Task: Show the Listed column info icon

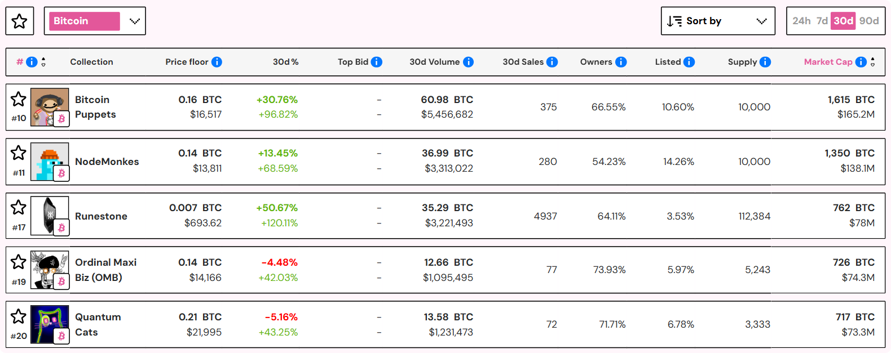Action: coord(689,62)
